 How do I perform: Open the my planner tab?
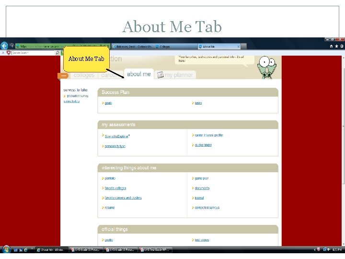[x=175, y=75]
